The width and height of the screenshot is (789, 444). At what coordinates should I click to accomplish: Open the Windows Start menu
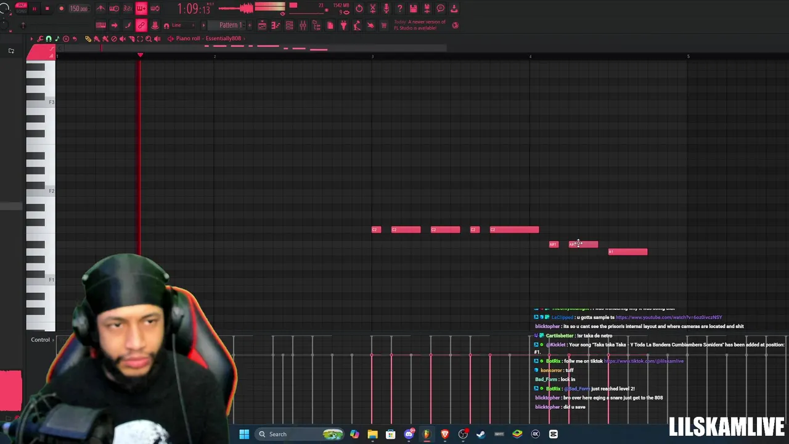pyautogui.click(x=244, y=434)
